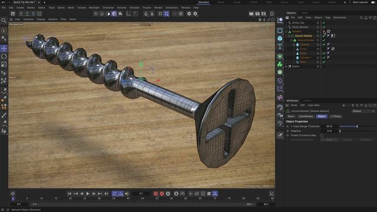Image resolution: width=377 pixels, height=212 pixels.
Task: Select the Scale tool in left toolbar
Action: (x=4, y=64)
